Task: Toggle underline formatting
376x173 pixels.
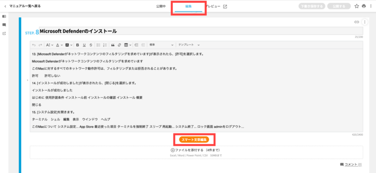Action: coord(84,45)
